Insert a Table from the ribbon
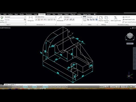The width and height of the screenshot is (136, 102). 84,19
